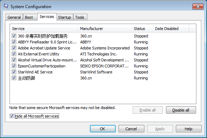Switch to the Tools tab

pos(80,17)
